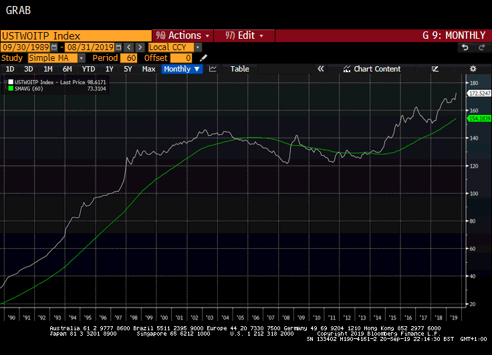Screen dimensions: 492x355
Task: Open the end date calendar picker
Action: click(118, 47)
